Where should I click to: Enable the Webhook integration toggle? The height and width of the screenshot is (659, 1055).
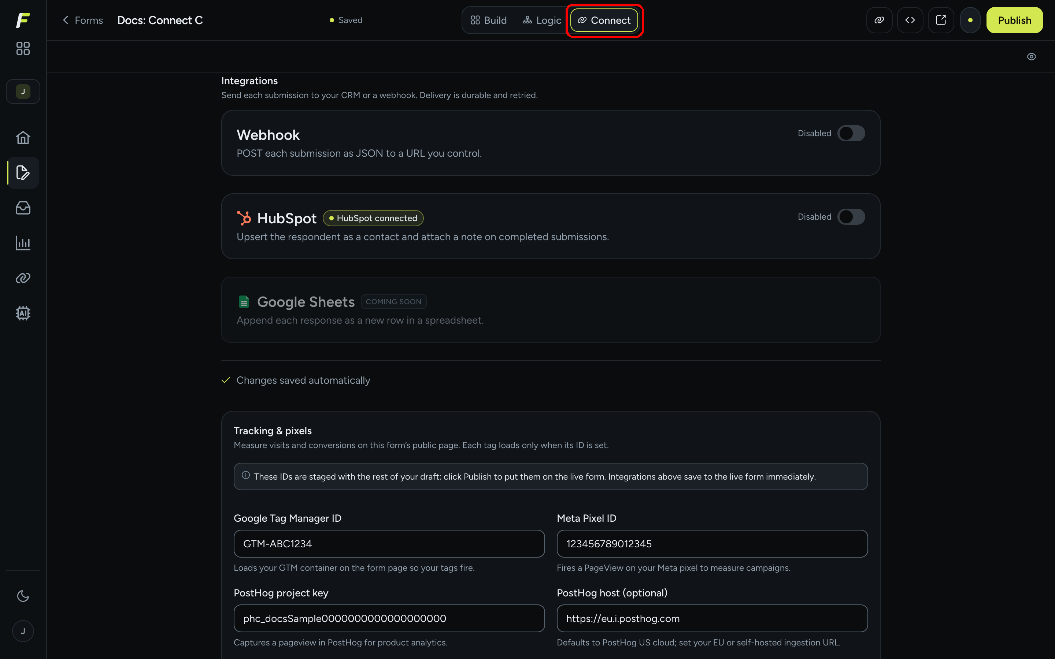coord(851,133)
